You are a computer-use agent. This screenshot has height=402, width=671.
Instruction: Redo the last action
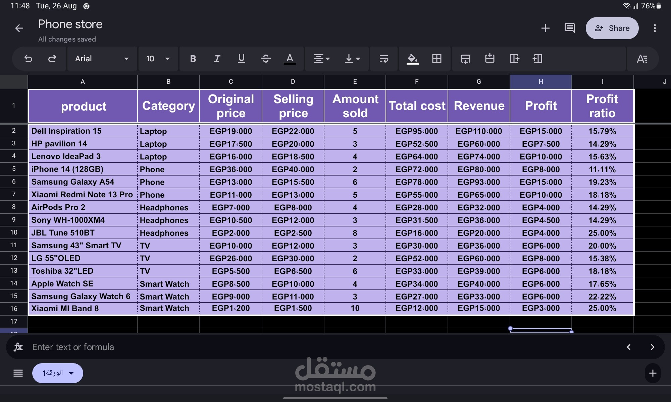52,59
